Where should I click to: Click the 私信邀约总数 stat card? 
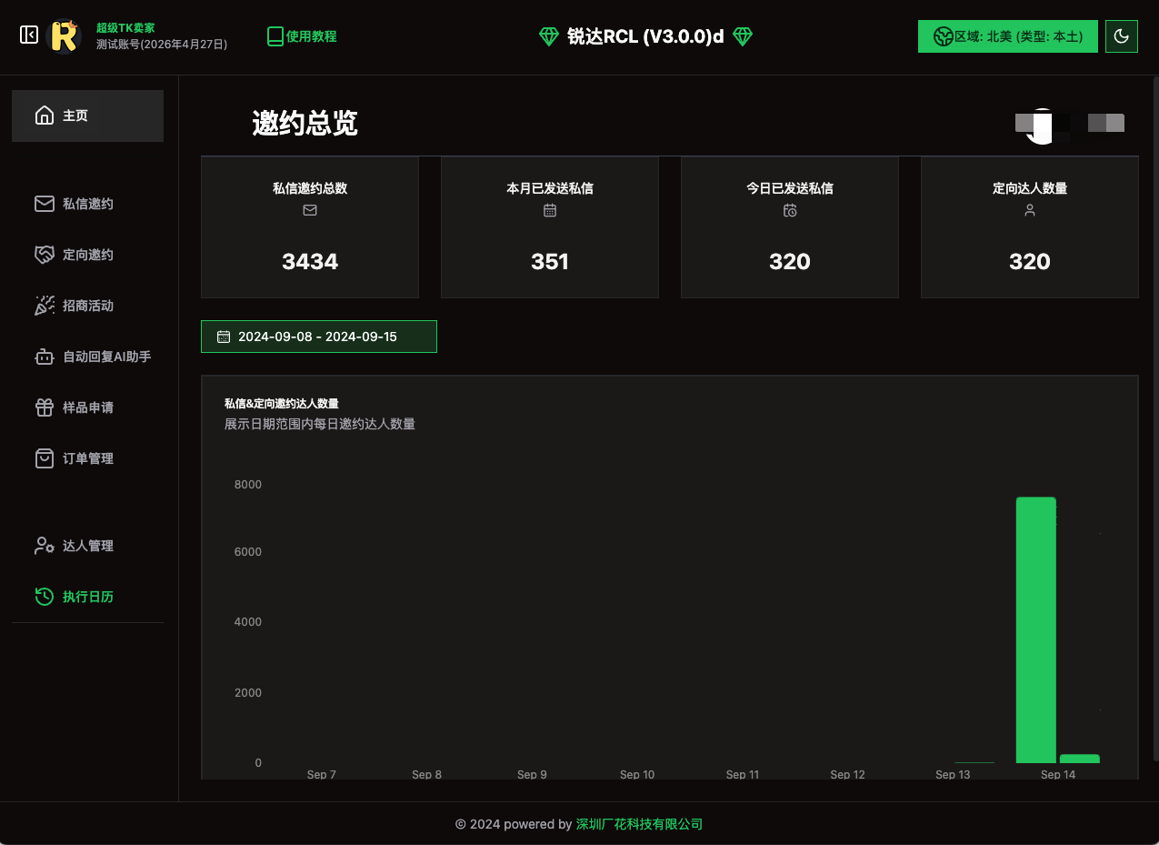pyautogui.click(x=310, y=227)
